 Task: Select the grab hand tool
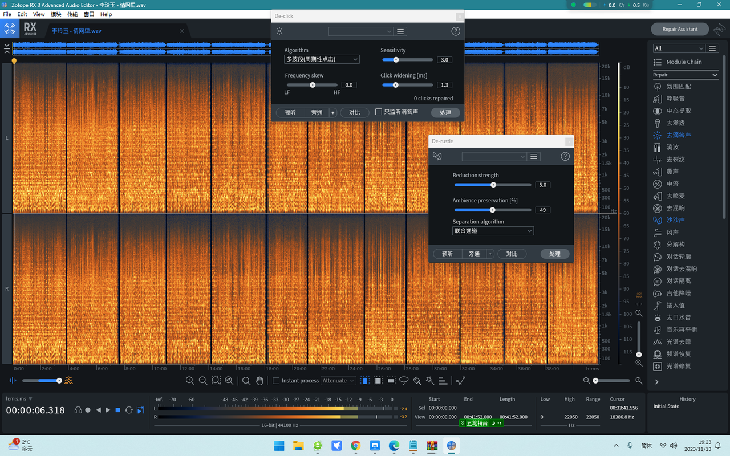pyautogui.click(x=259, y=381)
